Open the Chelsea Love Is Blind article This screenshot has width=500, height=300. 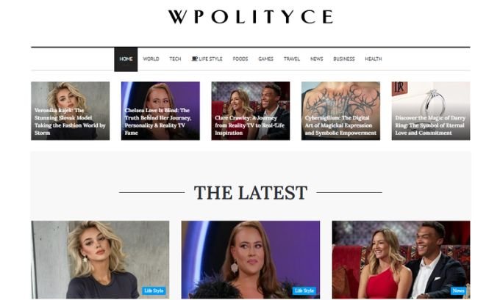point(160,111)
